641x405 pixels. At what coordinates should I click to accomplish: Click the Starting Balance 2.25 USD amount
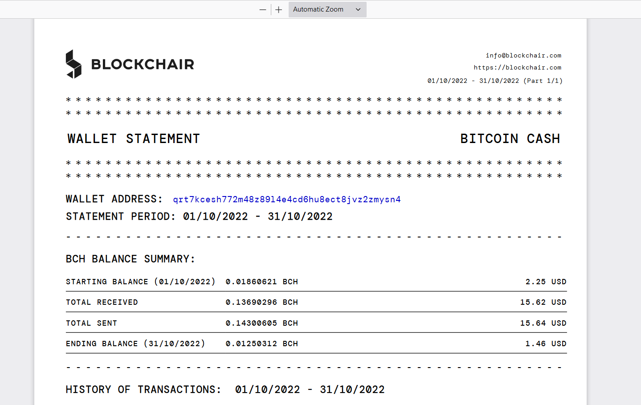tap(546, 282)
